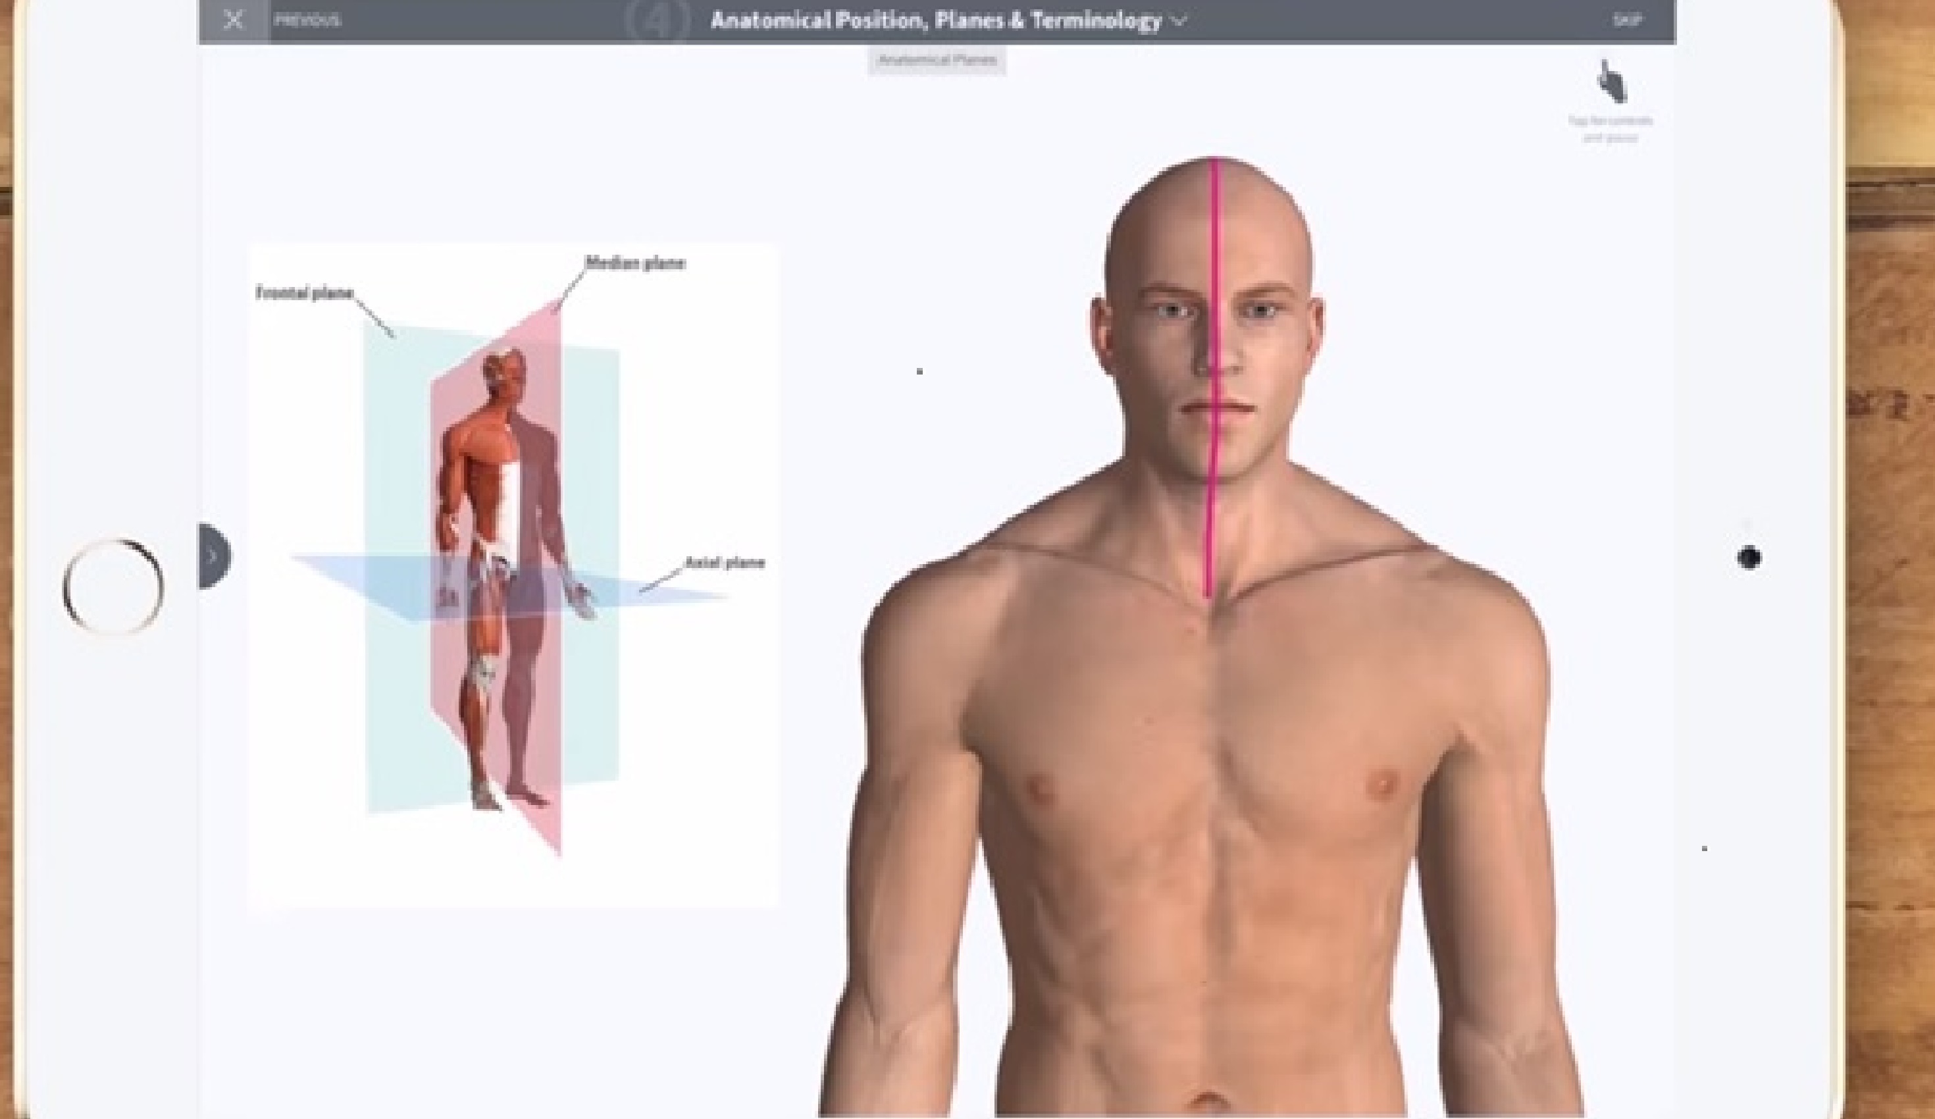Tap the hand pointer controls icon

point(1611,82)
